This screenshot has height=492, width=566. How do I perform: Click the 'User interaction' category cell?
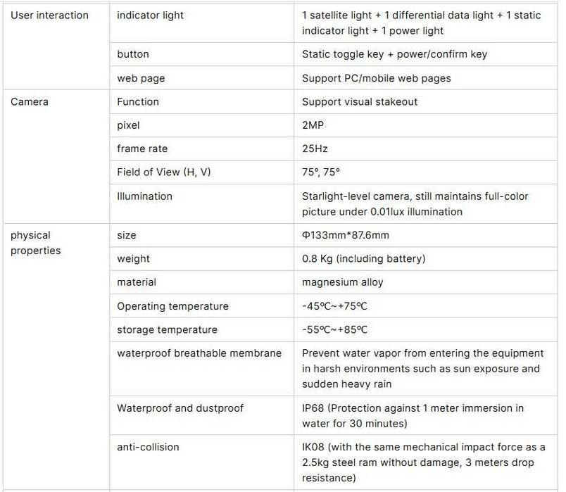[49, 15]
